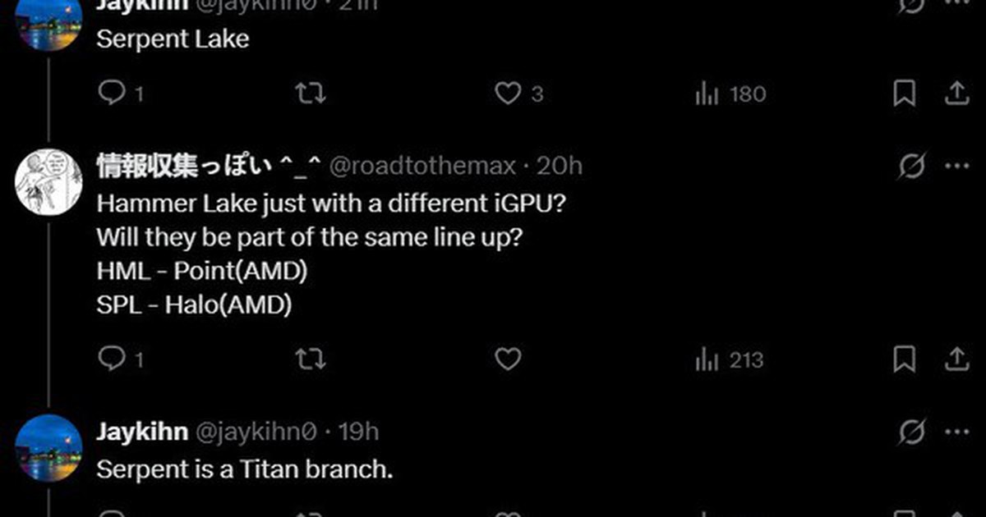986x517 pixels.
Task: Open more options on roadtothemax tweet
Action: coord(957,167)
